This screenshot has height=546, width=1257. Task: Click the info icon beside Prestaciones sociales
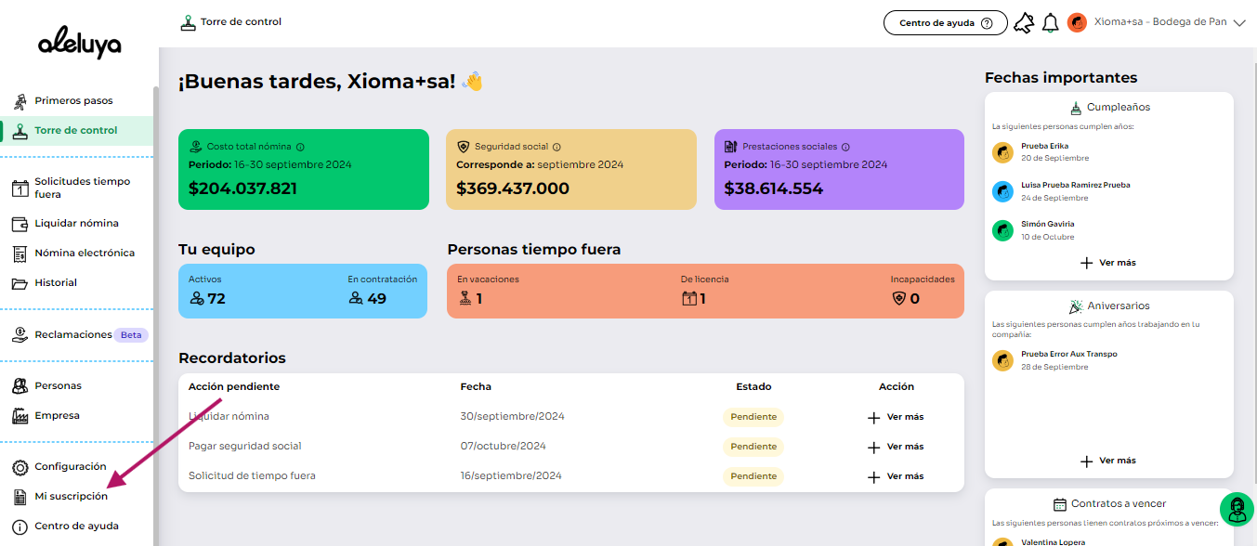coord(845,147)
